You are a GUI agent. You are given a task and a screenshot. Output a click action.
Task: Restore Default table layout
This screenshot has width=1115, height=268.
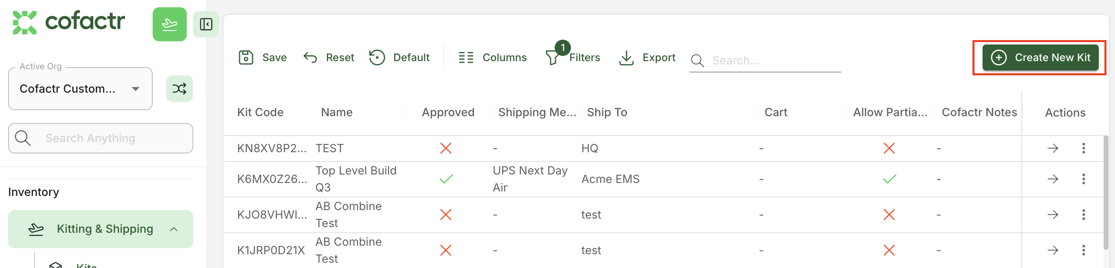(x=399, y=57)
